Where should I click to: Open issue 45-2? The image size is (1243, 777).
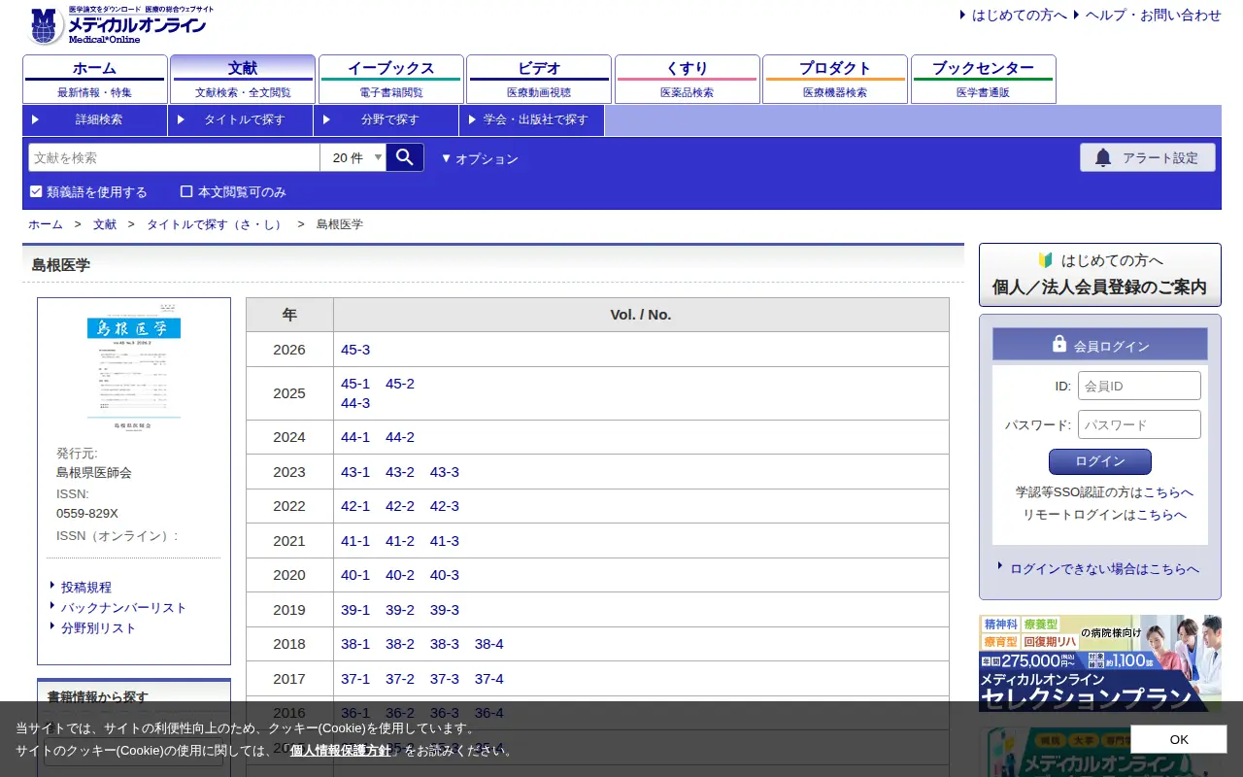click(x=400, y=384)
